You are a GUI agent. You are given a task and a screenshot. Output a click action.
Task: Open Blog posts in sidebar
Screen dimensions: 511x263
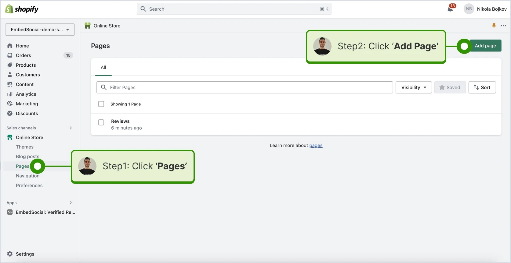point(27,156)
